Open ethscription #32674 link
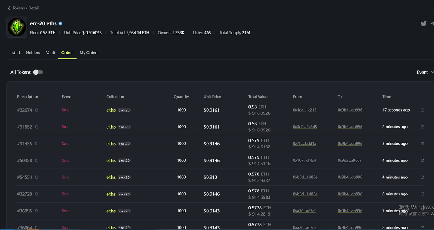 pyautogui.click(x=25, y=110)
